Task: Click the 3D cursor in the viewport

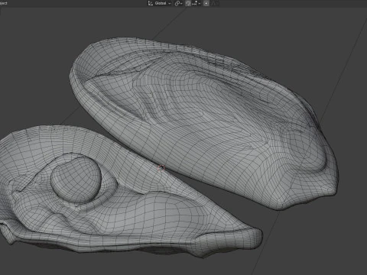Action: pyautogui.click(x=161, y=168)
